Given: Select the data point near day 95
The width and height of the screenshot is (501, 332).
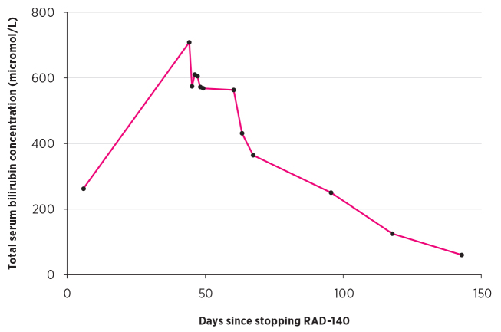Looking at the screenshot, I should 331,192.
